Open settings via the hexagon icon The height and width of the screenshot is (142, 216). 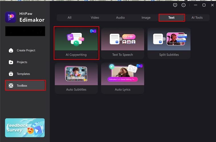pyautogui.click(x=183, y=5)
